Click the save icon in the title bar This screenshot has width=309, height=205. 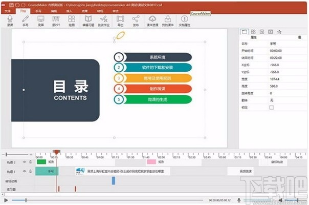click(x=11, y=5)
